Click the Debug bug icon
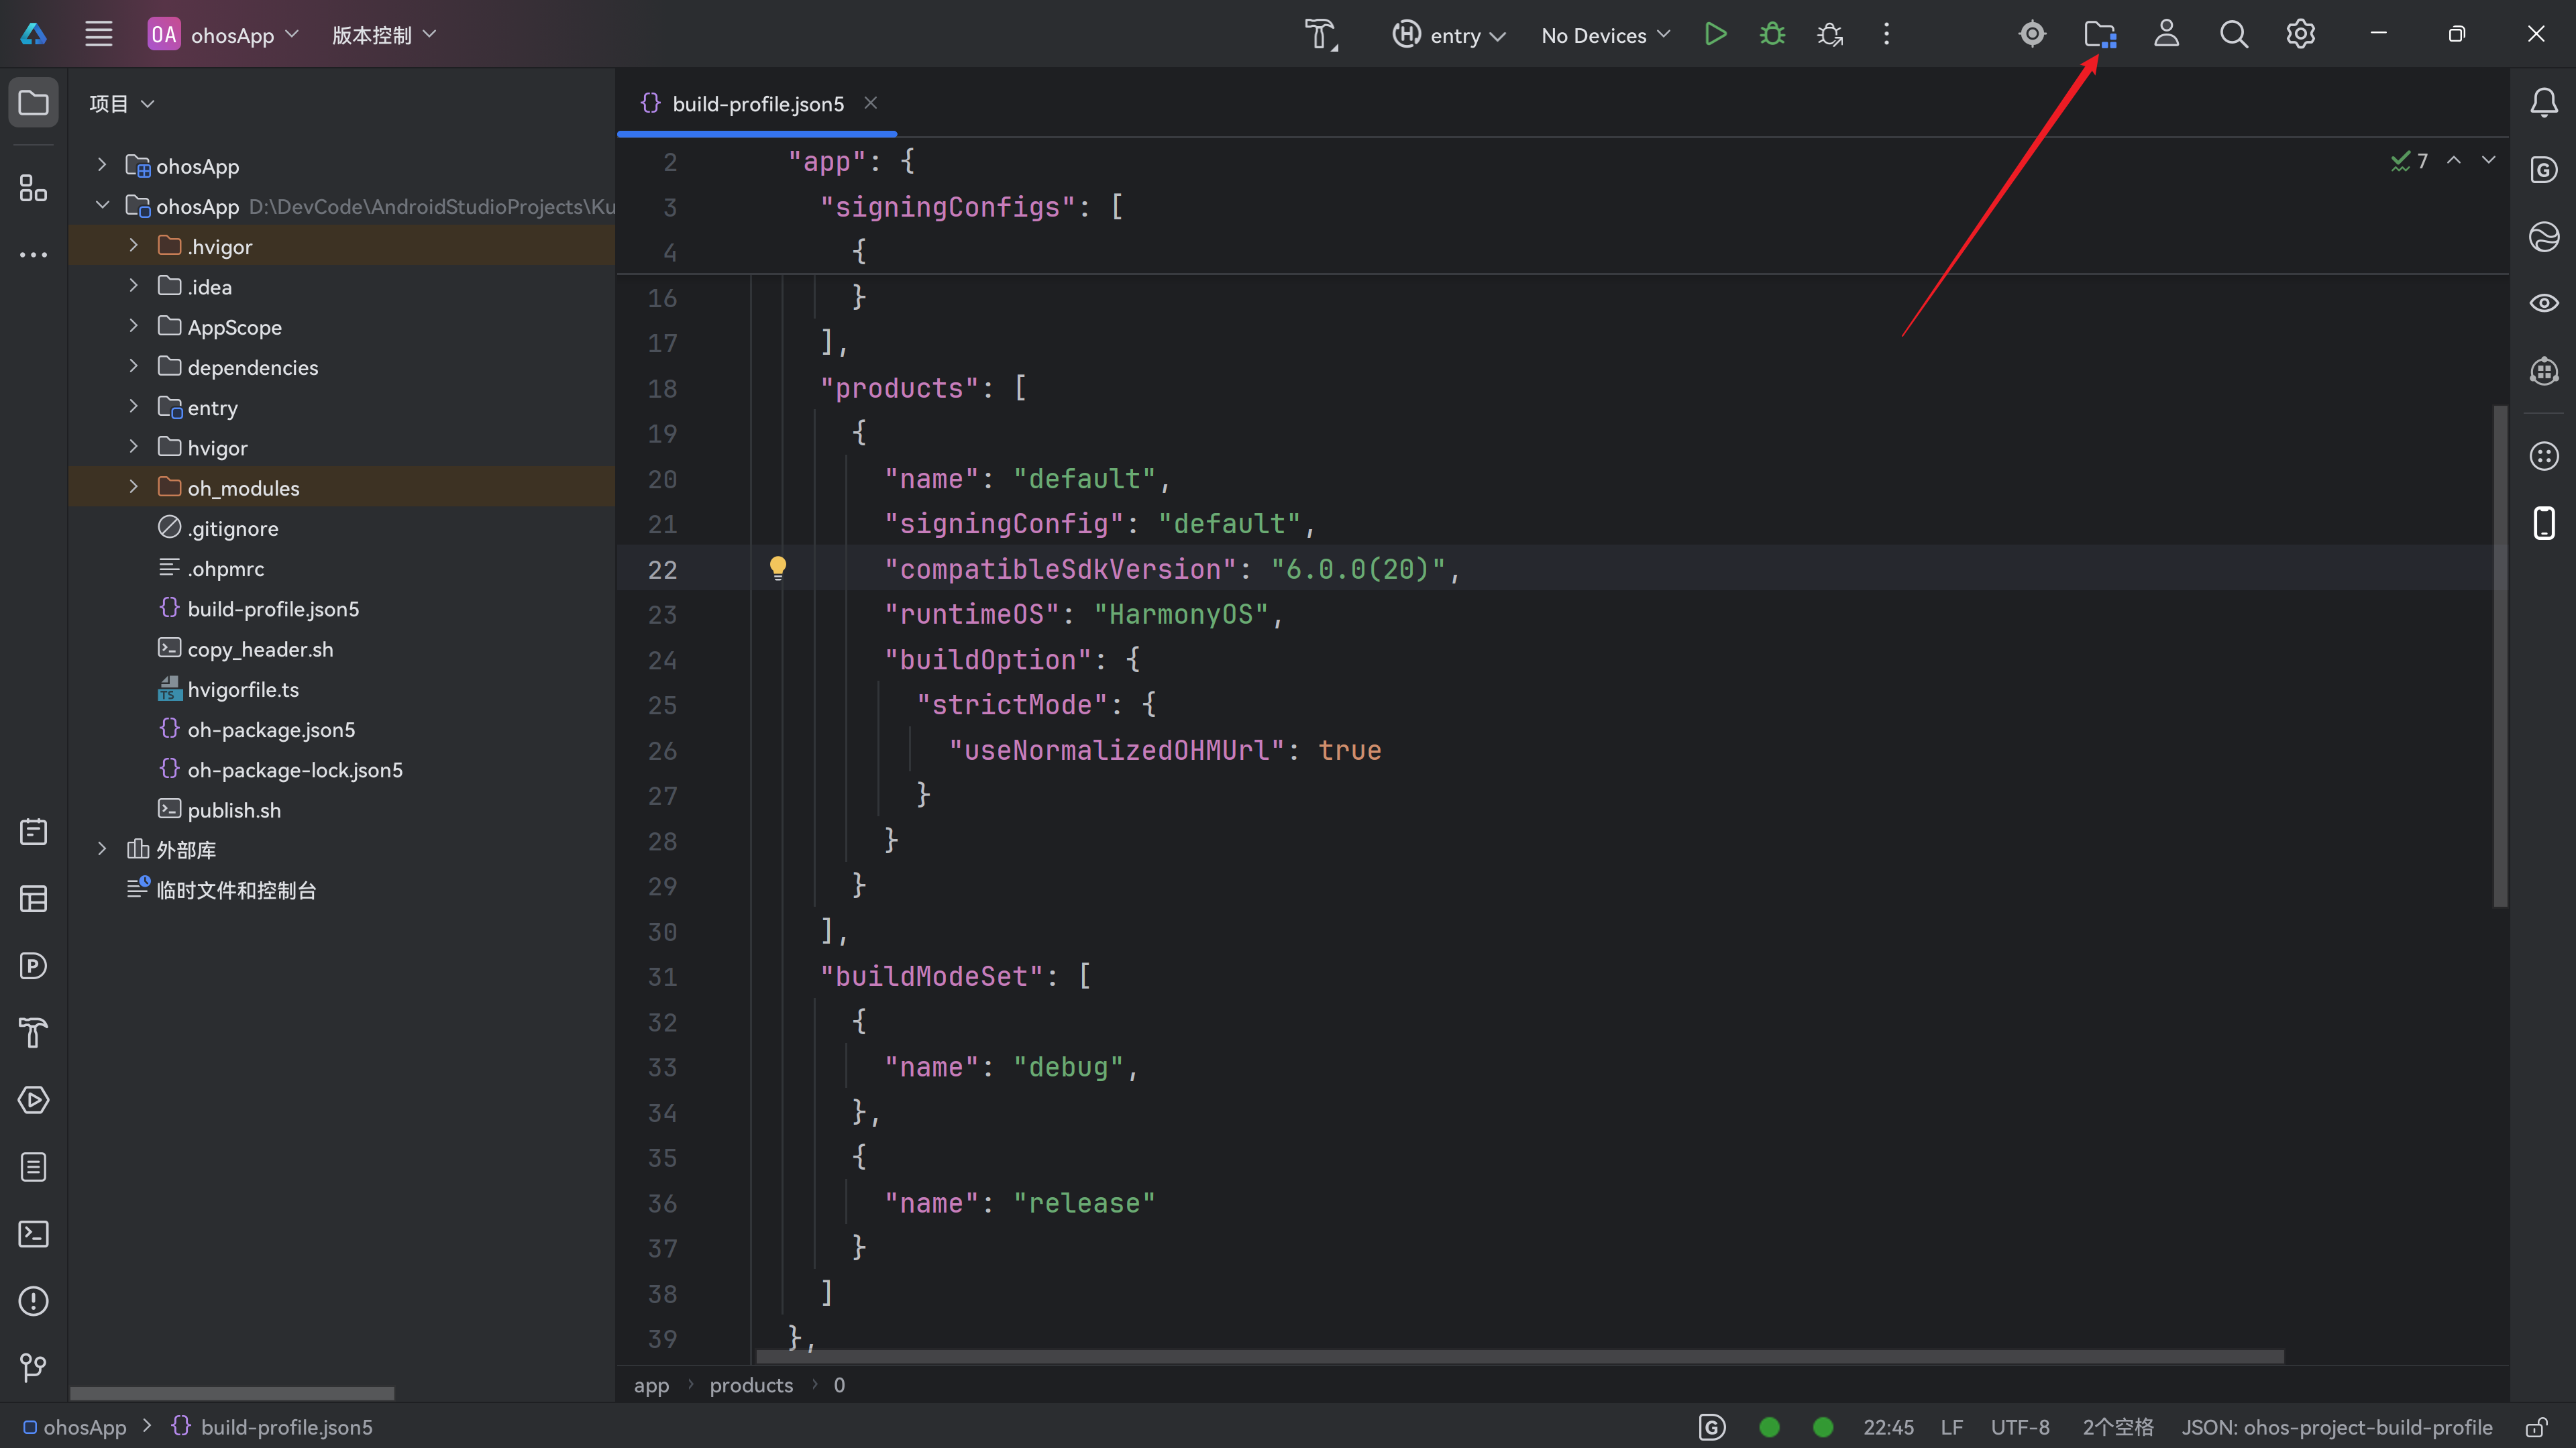The height and width of the screenshot is (1448, 2576). pos(1772,35)
